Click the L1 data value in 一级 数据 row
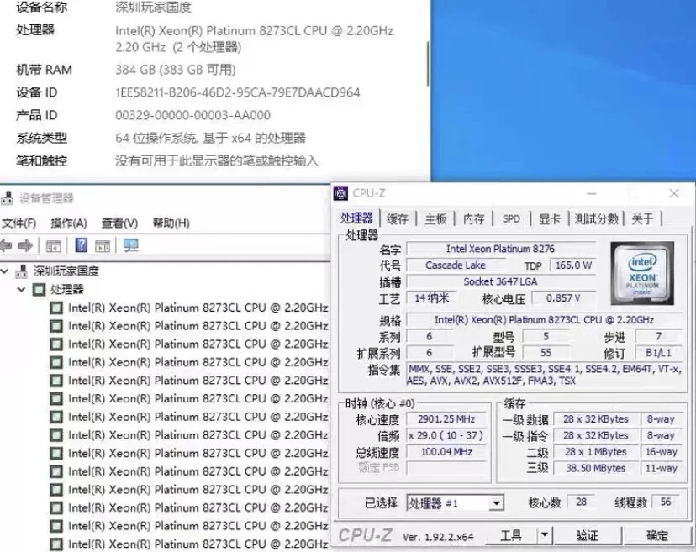This screenshot has width=696, height=552. coord(596,419)
